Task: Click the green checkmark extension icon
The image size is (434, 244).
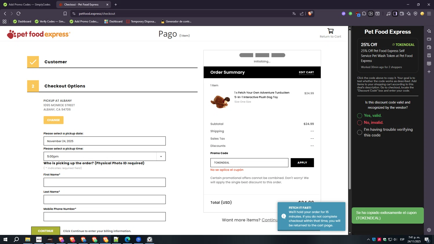Action: 350,14
